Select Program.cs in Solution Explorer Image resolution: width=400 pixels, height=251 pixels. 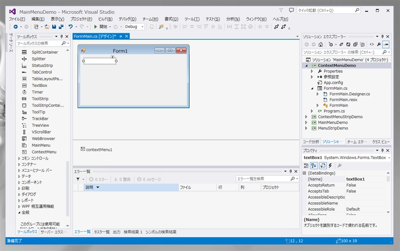[334, 111]
